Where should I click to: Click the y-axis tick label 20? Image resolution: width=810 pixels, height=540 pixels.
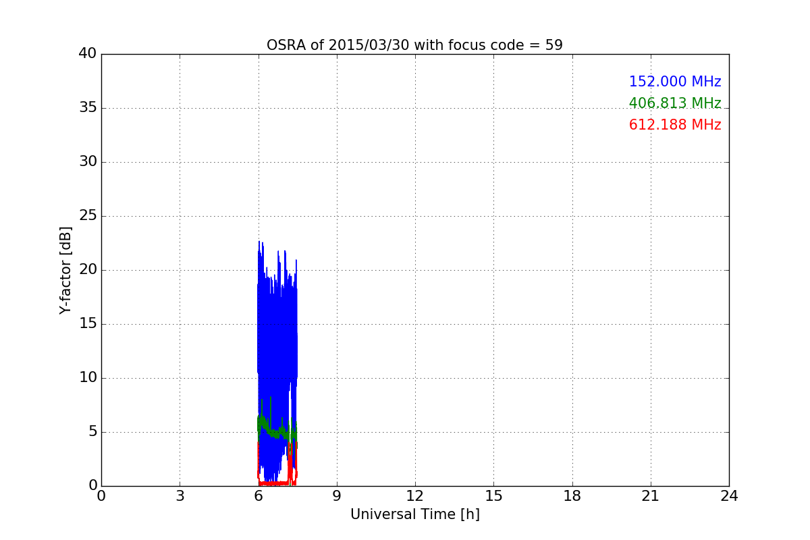88,270
